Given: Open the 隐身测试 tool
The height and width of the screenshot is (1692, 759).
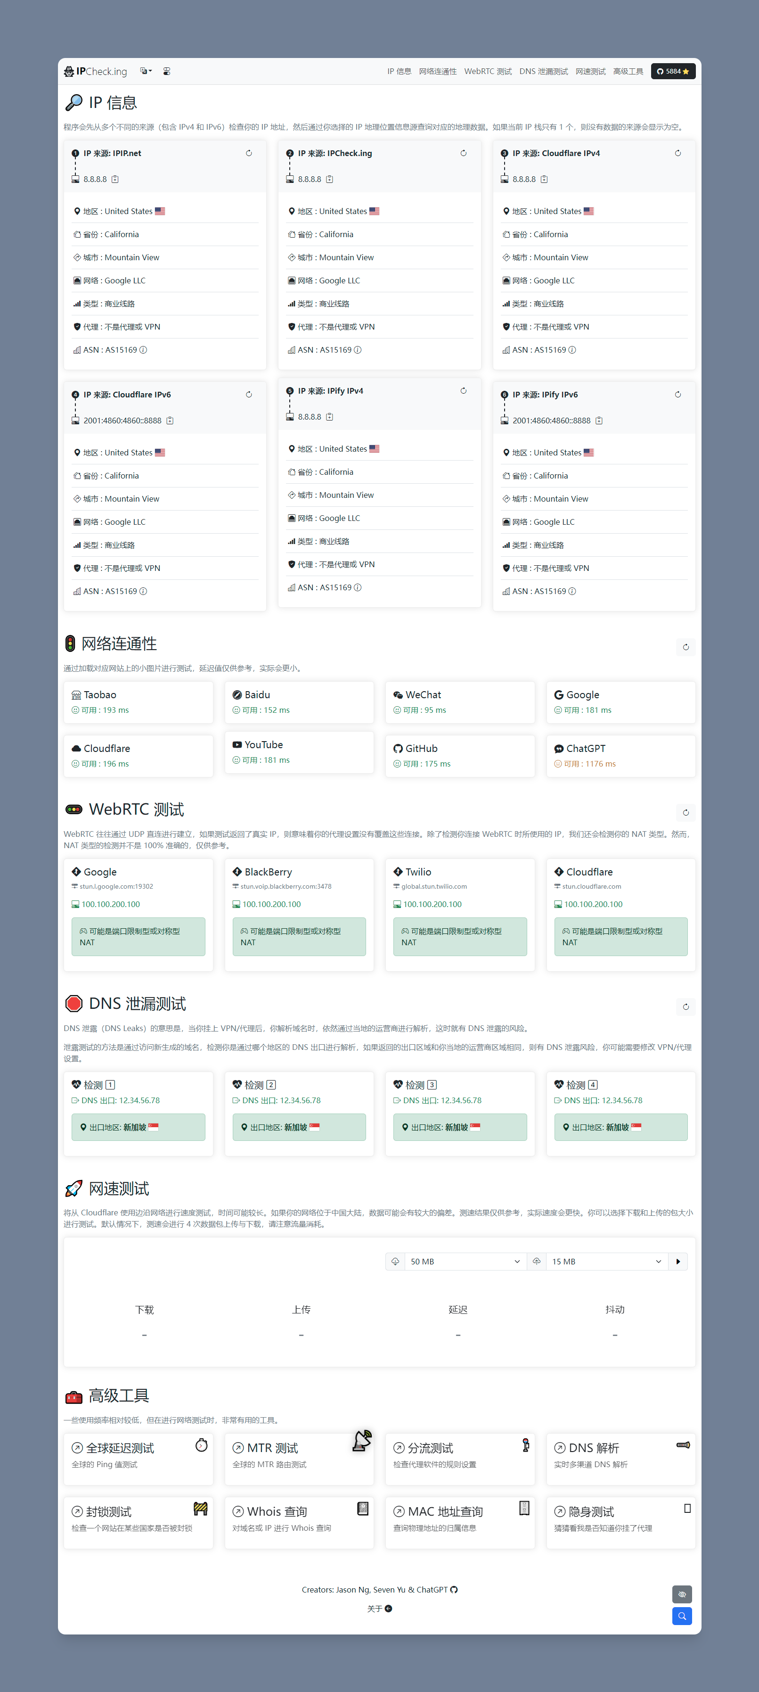Looking at the screenshot, I should (x=621, y=1523).
